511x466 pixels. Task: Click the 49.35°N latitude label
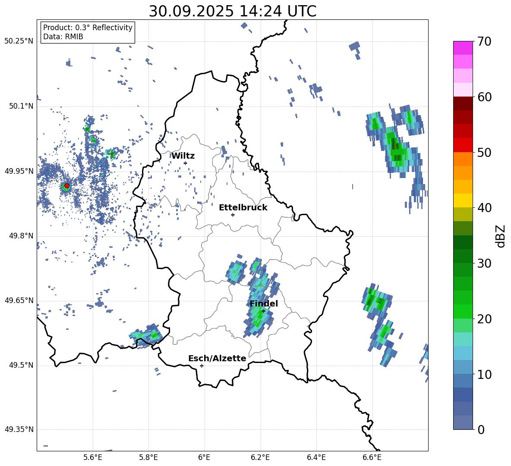(x=19, y=429)
